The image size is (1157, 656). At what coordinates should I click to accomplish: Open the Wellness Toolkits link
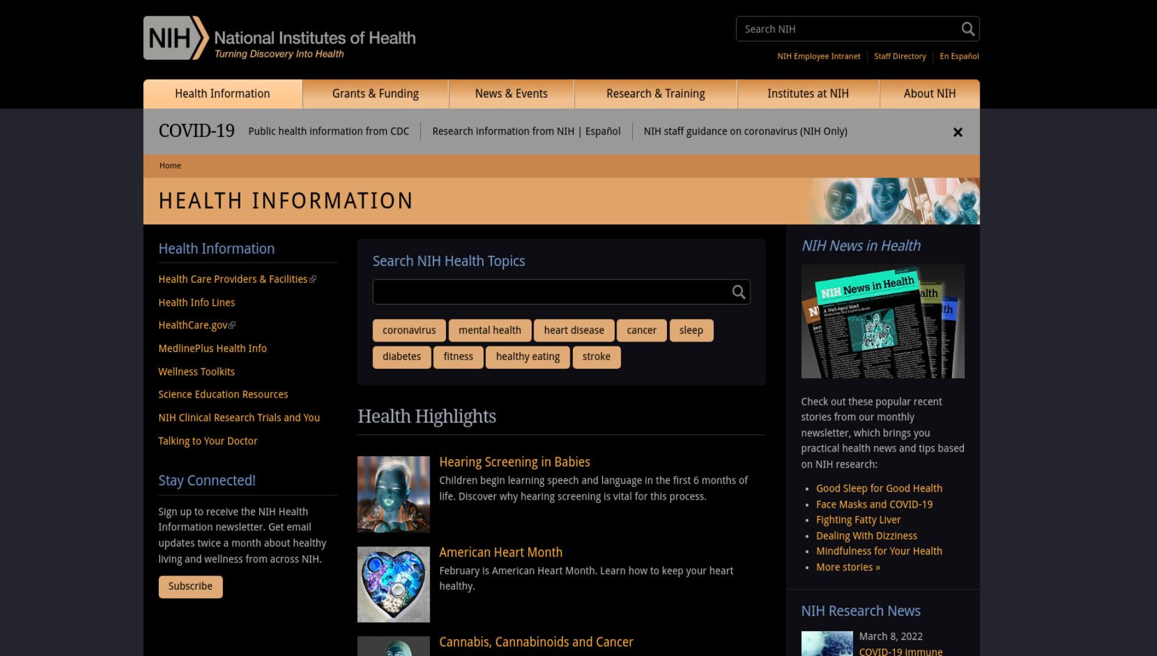coord(196,371)
